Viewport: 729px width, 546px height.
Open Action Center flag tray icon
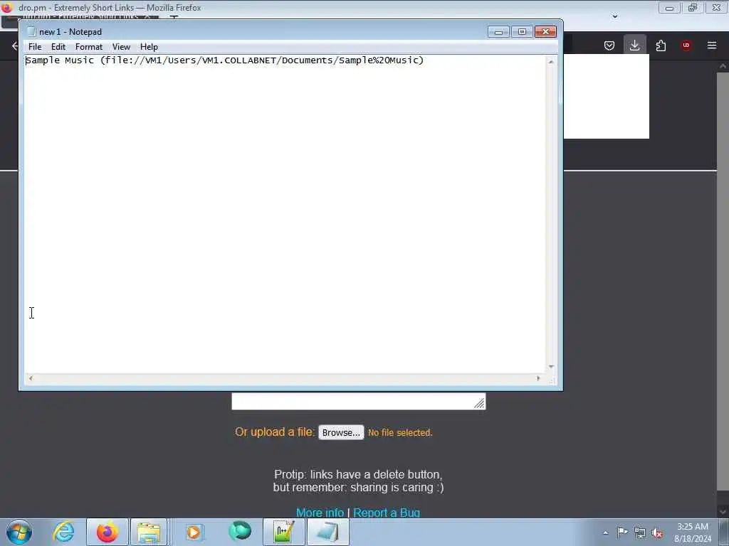622,532
